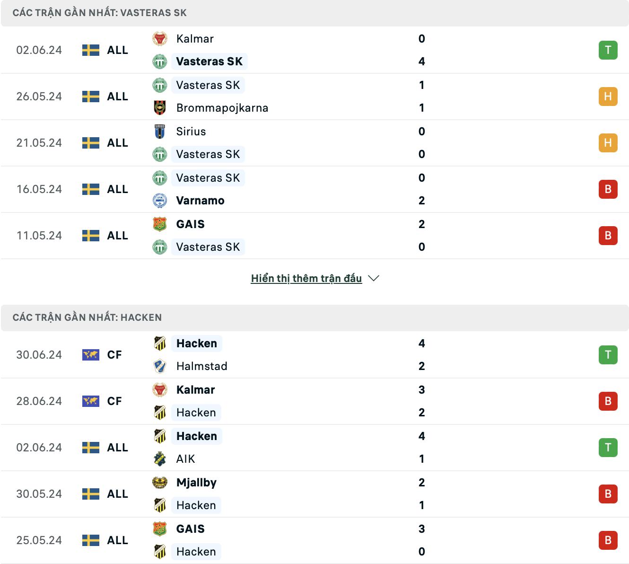
Task: Open the Hiển thị thêm trận đấu link
Action: pyautogui.click(x=306, y=278)
